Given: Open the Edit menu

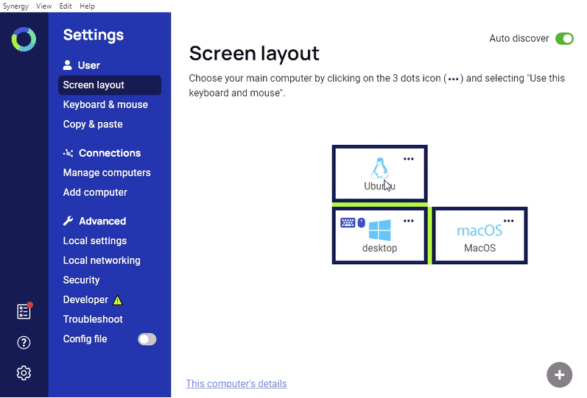Looking at the screenshot, I should pos(66,6).
